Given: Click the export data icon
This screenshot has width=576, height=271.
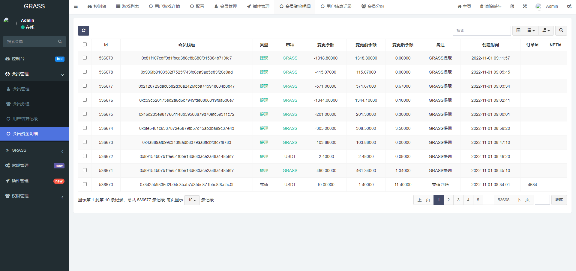Looking at the screenshot, I should (x=546, y=31).
